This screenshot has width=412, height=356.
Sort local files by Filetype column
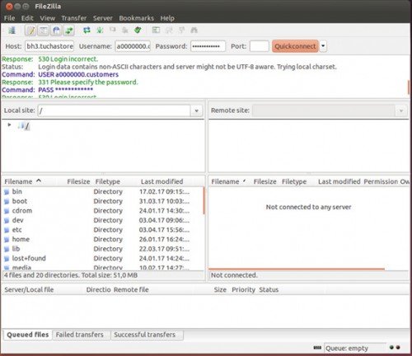[108, 181]
